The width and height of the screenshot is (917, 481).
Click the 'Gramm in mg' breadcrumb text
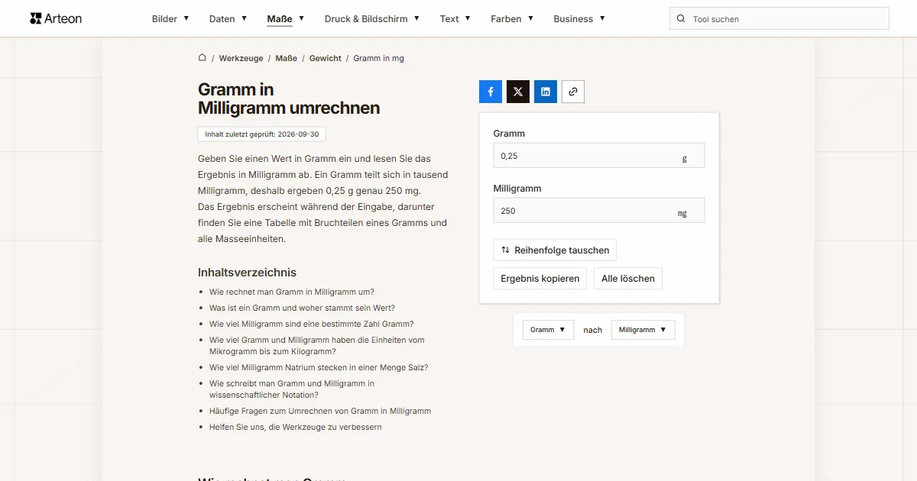pos(379,58)
